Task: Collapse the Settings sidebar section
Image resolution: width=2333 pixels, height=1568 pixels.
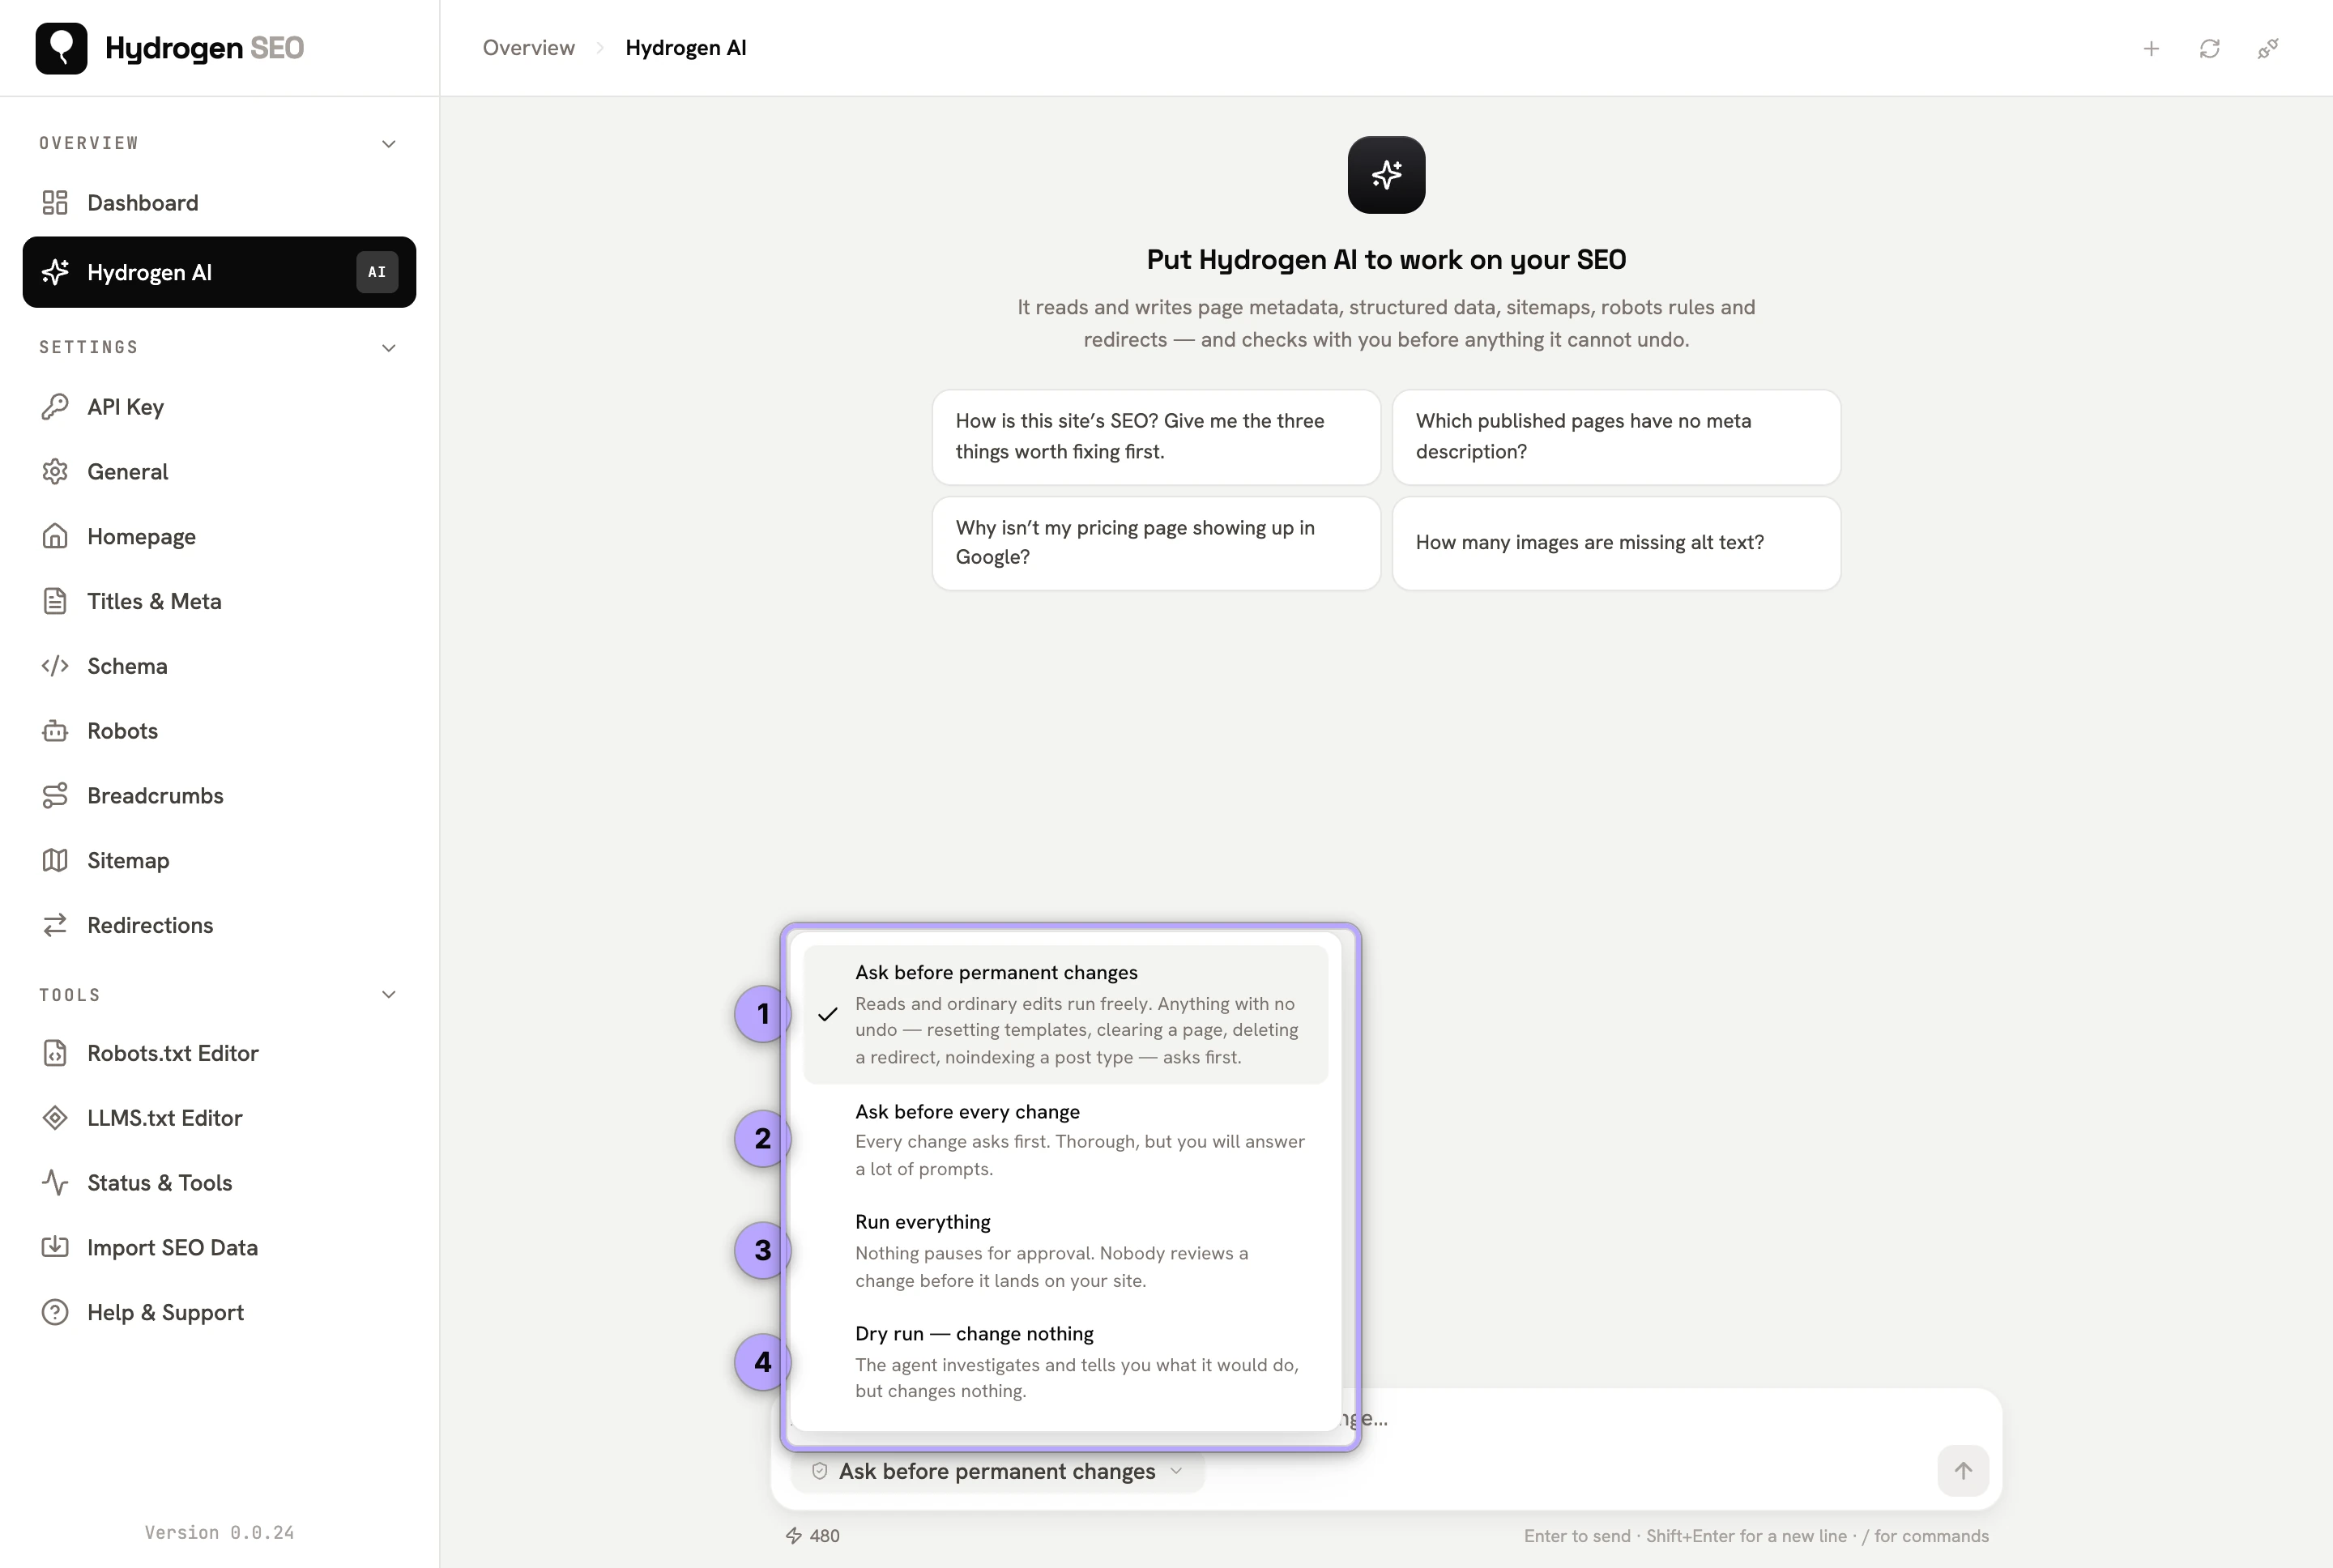Action: [389, 348]
